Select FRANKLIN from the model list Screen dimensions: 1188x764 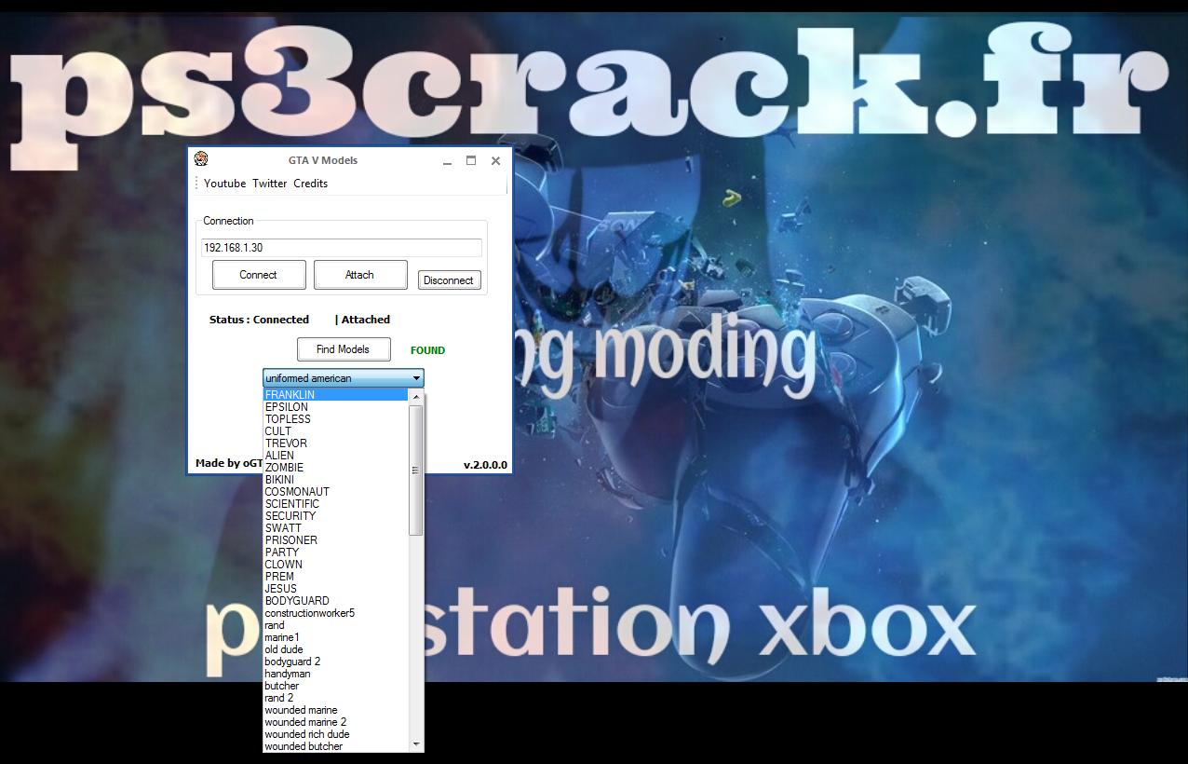[x=336, y=395]
